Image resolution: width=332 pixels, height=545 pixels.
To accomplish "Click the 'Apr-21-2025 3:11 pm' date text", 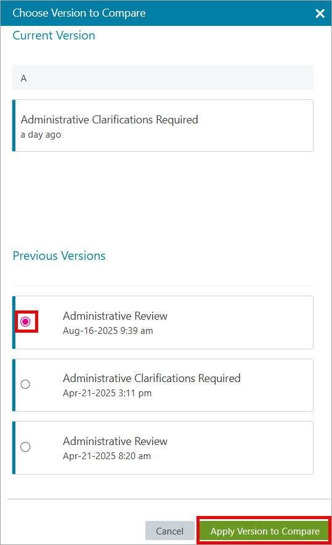I will (x=107, y=393).
